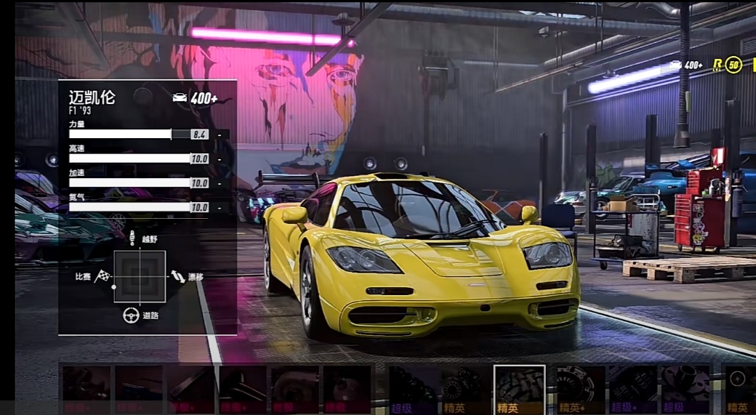Select the red-labeled turbocharger part card
Screen dimensions: 756x415
(294, 390)
